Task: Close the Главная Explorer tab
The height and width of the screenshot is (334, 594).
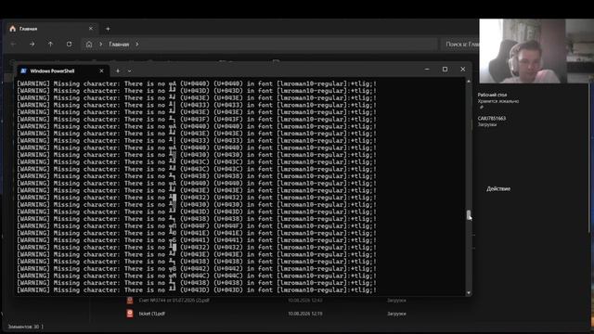Action: (x=91, y=29)
